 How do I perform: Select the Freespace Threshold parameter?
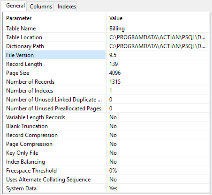coord(31,171)
